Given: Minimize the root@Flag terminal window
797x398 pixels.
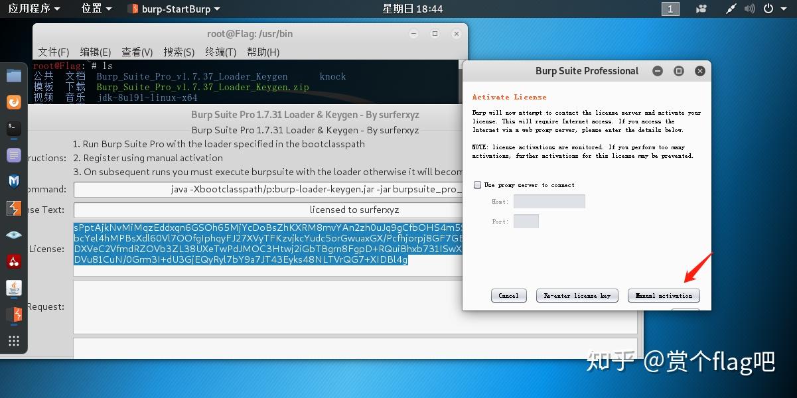Looking at the screenshot, I should coord(414,34).
